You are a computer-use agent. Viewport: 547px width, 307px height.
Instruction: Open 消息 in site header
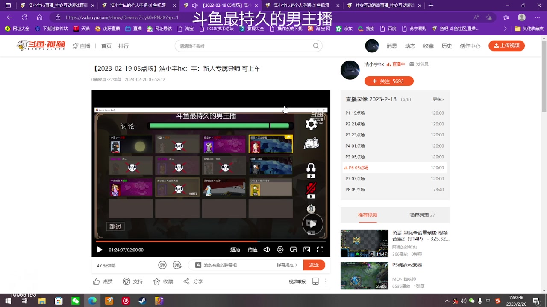pyautogui.click(x=392, y=46)
